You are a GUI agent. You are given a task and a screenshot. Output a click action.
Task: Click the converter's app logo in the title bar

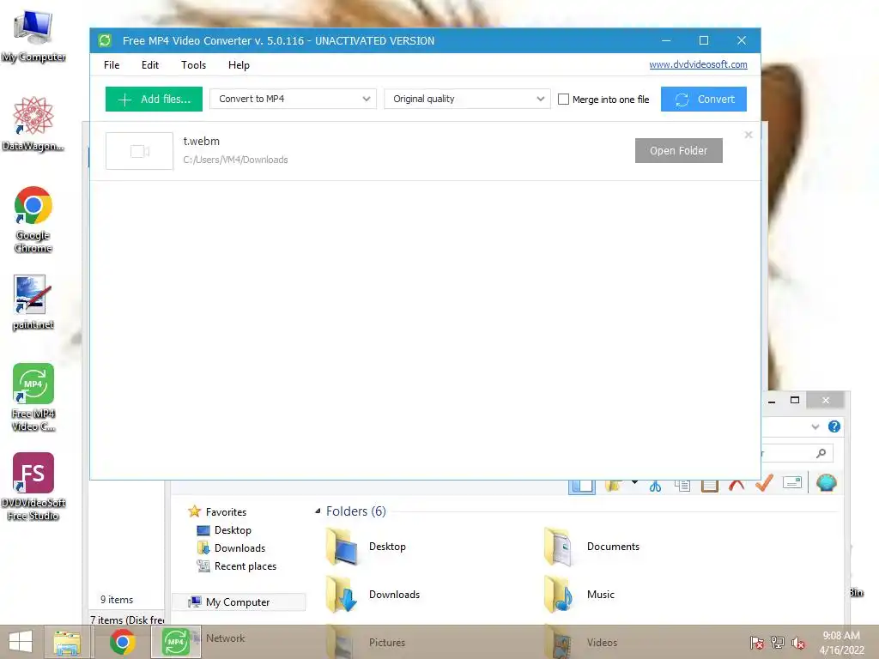point(105,40)
